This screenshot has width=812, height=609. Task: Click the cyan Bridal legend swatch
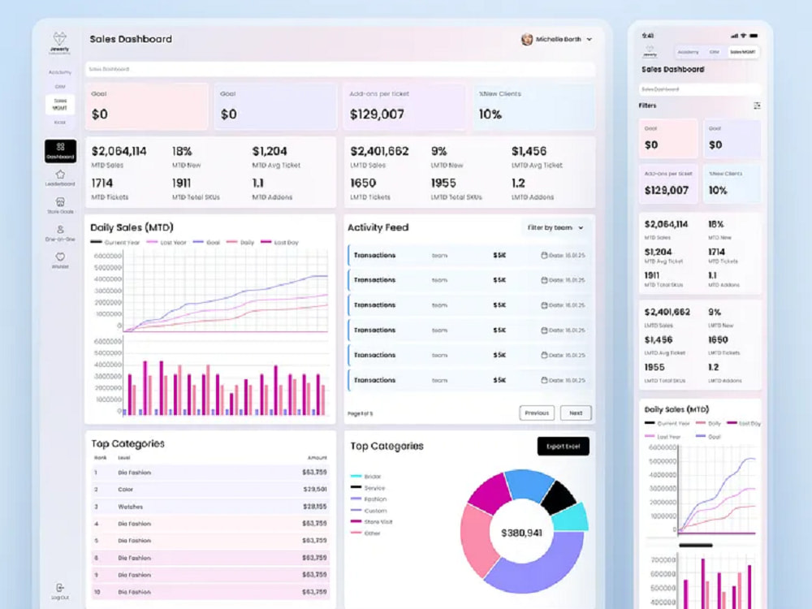coord(356,477)
